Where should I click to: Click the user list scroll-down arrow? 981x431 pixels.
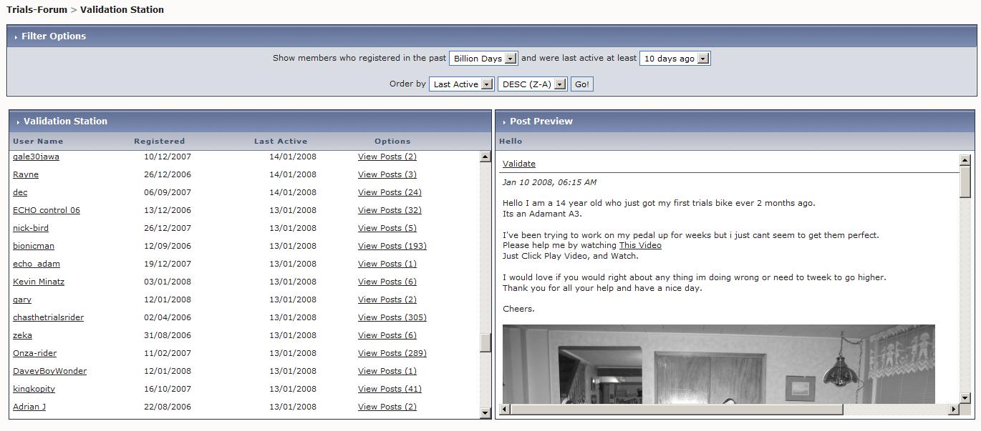coord(485,412)
